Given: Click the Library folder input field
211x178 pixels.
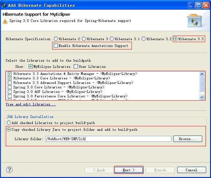Looking at the screenshot, I should (108, 139).
